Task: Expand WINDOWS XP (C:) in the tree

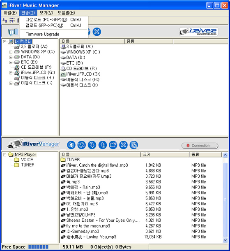Action: (11, 52)
